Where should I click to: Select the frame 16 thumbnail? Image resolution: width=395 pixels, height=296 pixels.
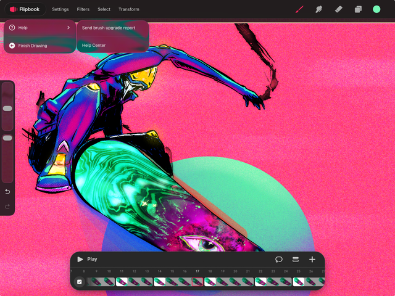(x=185, y=282)
